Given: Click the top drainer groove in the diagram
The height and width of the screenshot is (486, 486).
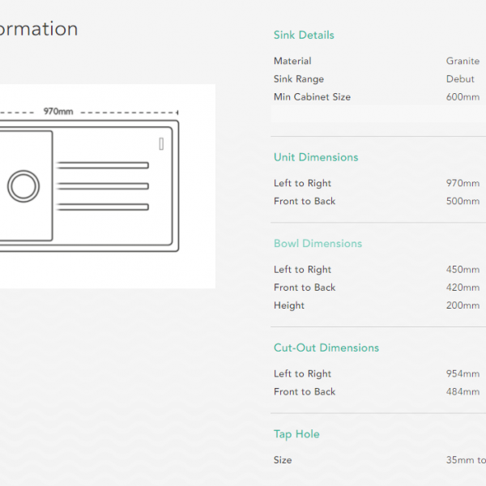Looking at the screenshot, I should [102, 165].
